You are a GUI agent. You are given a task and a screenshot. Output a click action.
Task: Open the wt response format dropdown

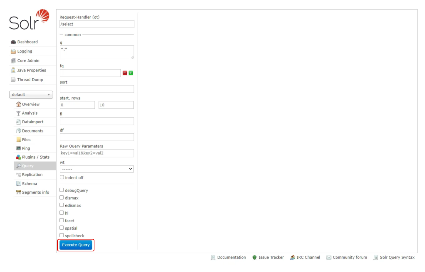coord(97,169)
